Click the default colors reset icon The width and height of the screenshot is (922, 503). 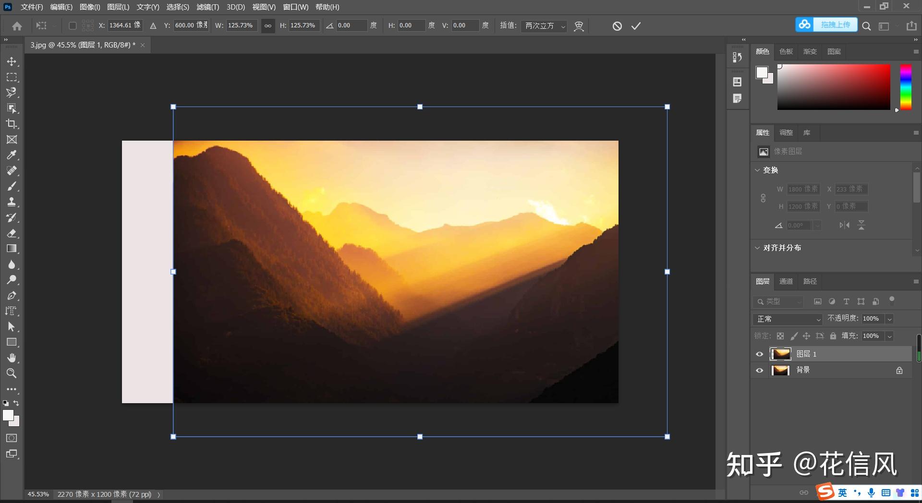coord(5,403)
